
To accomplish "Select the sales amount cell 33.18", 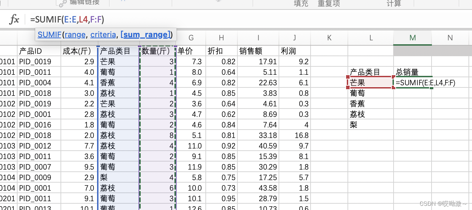I will click(258, 135).
